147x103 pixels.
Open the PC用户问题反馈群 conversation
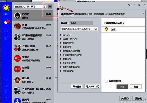(x=33, y=37)
